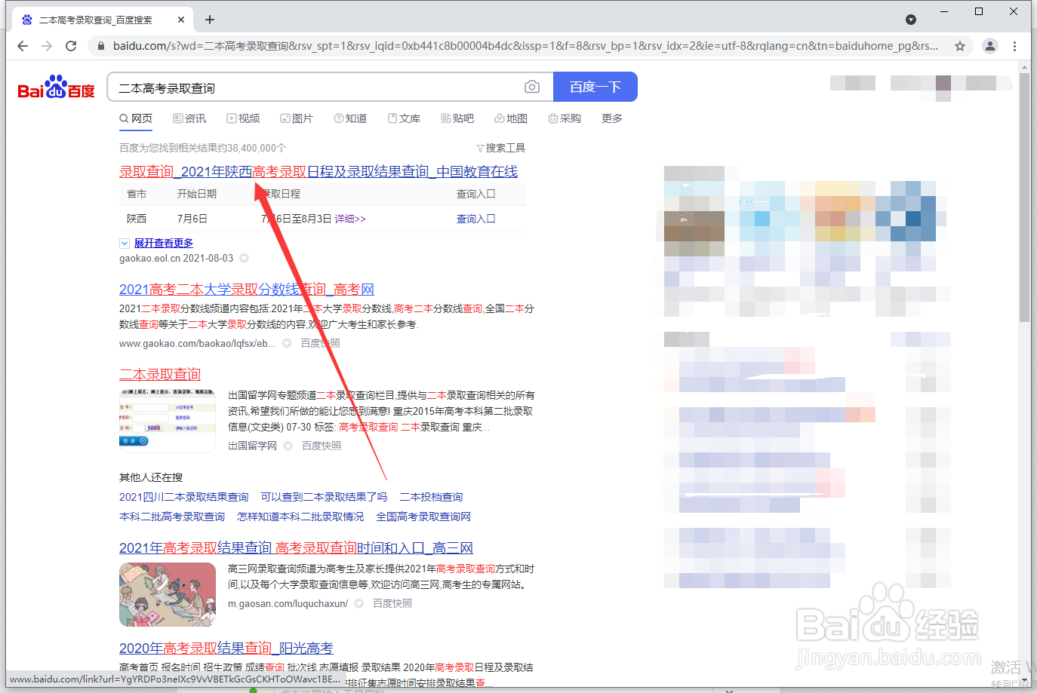Click the camera image-search icon
The image size is (1037, 693).
tap(532, 87)
